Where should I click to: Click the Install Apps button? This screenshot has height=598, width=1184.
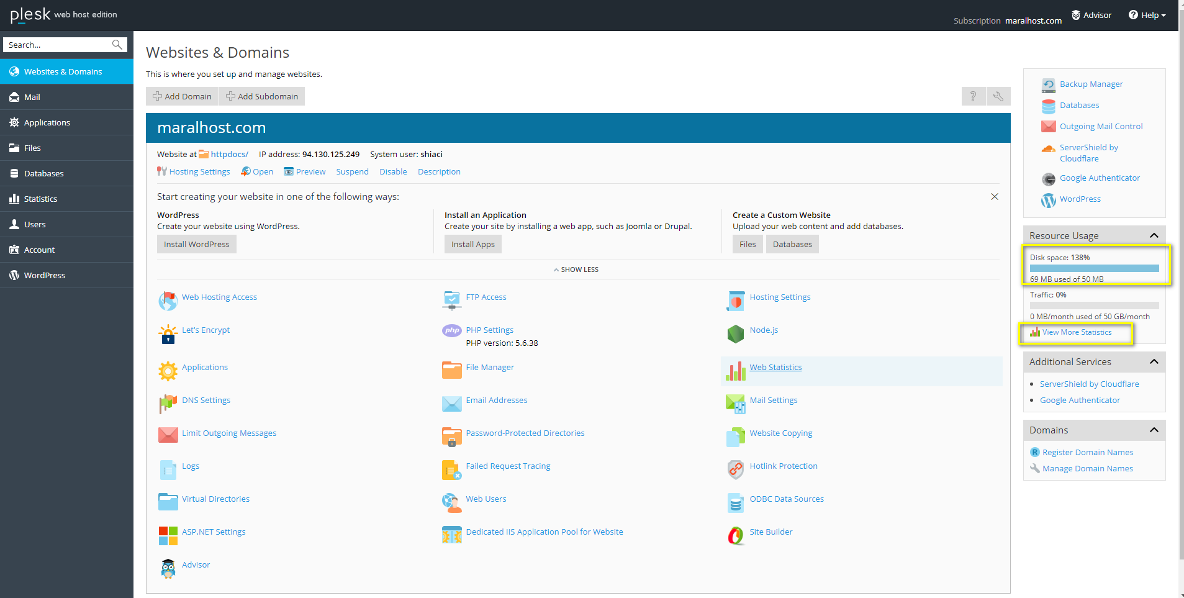pyautogui.click(x=472, y=244)
